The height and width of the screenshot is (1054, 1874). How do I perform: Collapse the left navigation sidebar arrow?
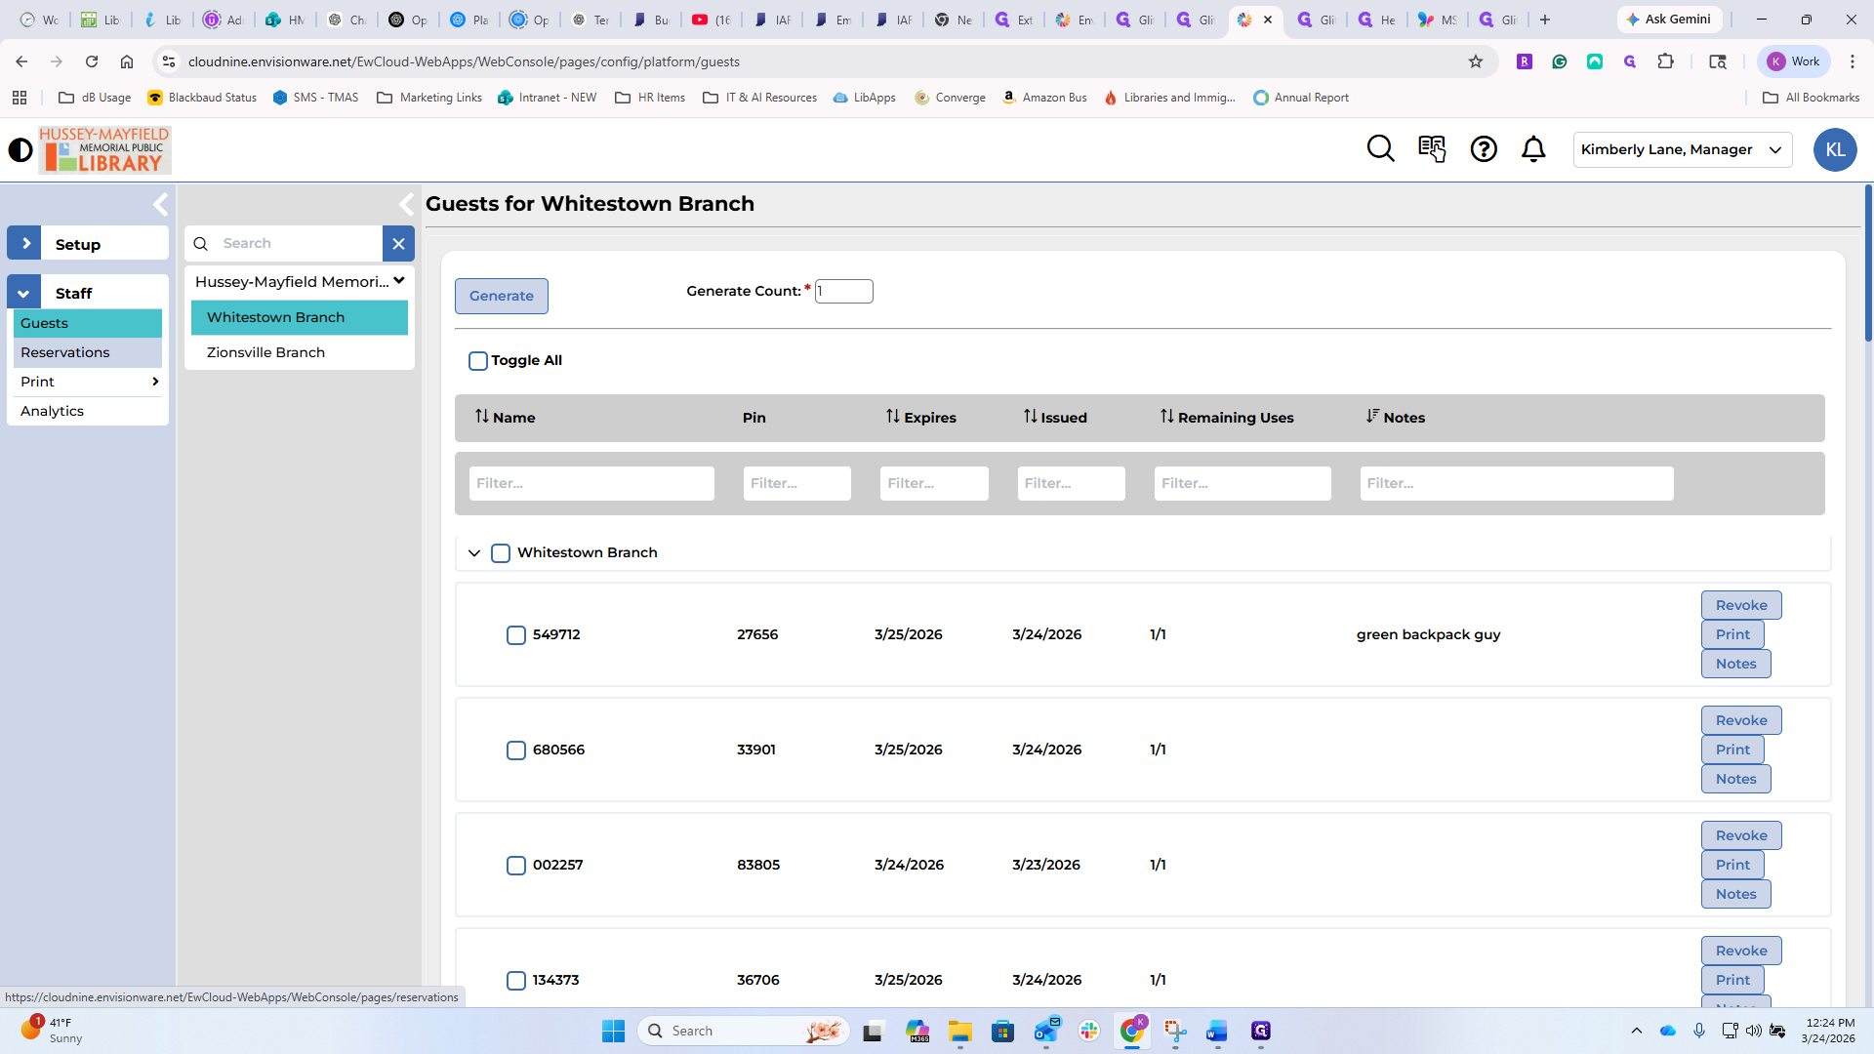(161, 205)
